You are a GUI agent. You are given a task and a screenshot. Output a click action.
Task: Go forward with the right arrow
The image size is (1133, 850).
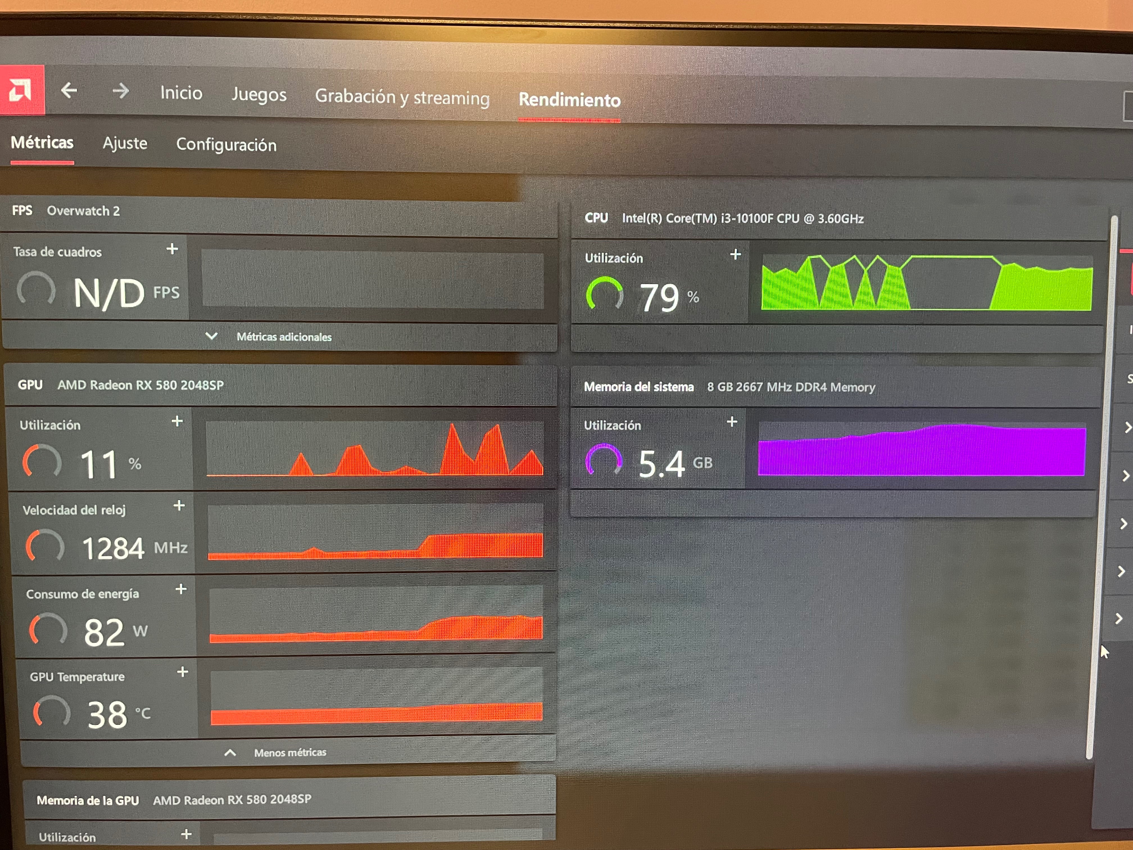[121, 91]
